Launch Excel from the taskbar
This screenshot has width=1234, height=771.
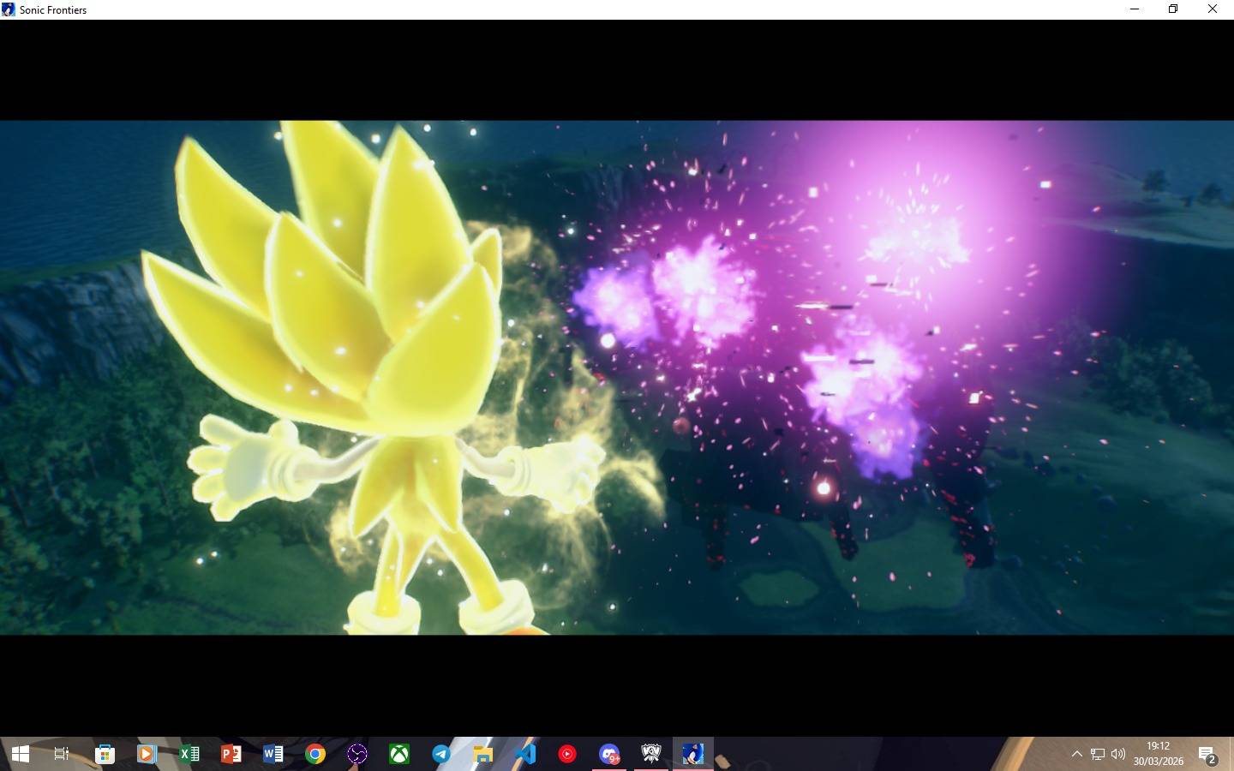pos(189,754)
